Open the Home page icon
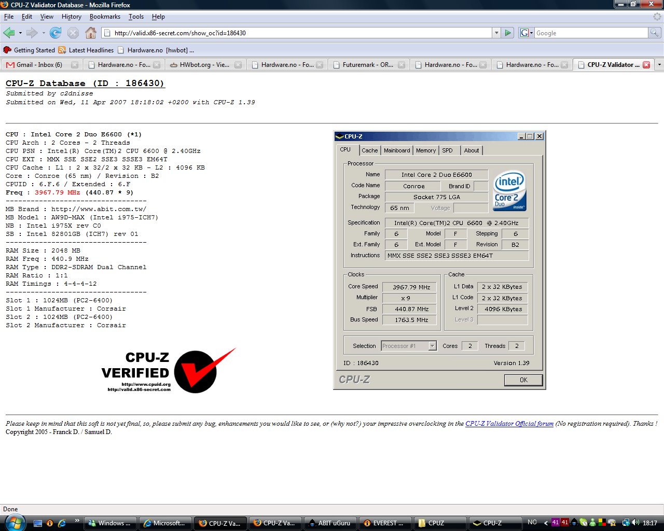The image size is (664, 531). pos(91,33)
